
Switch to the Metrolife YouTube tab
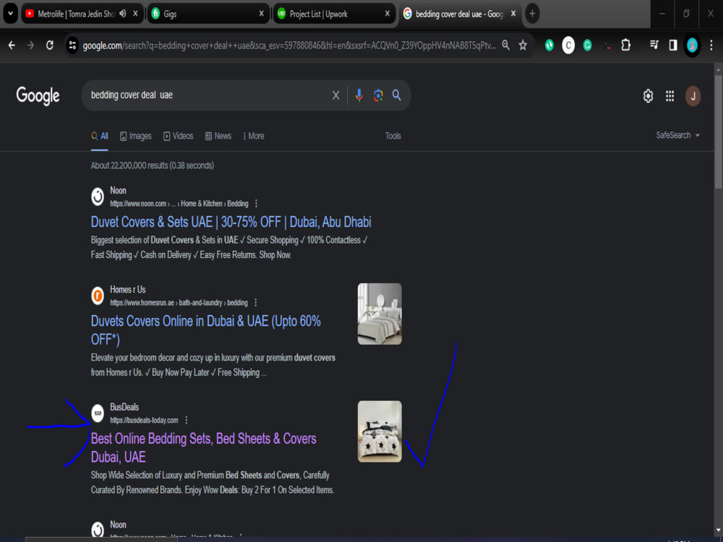coord(76,14)
